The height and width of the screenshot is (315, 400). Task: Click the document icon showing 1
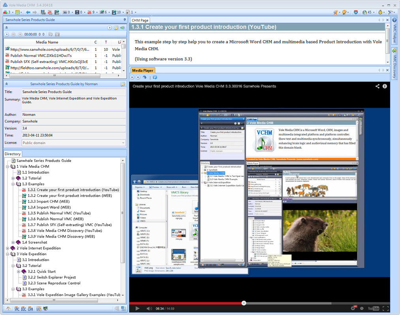(x=128, y=12)
